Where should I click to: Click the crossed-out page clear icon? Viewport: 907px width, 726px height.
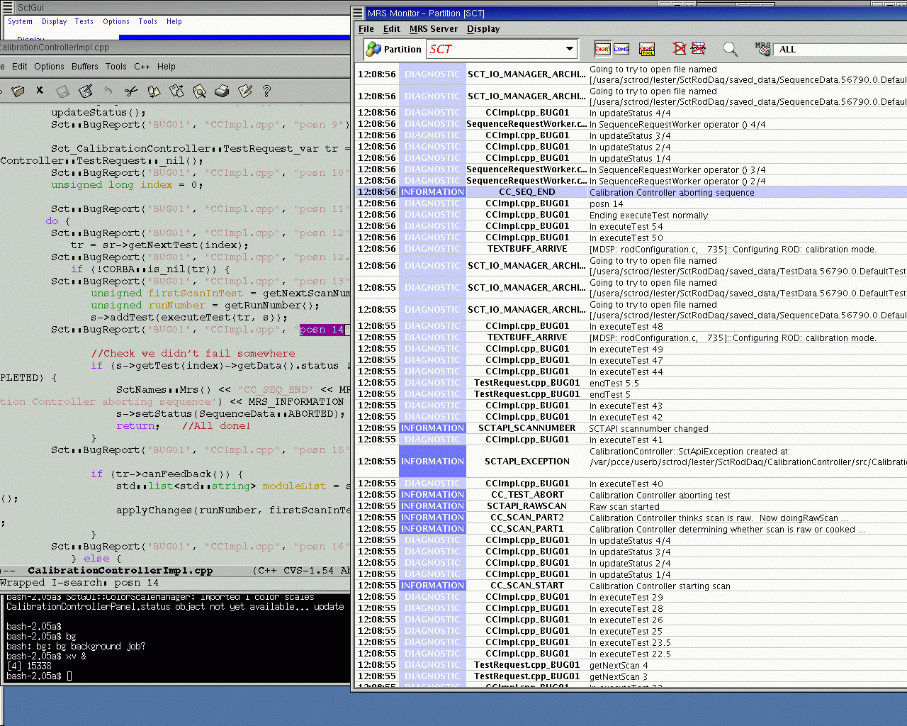(x=680, y=48)
